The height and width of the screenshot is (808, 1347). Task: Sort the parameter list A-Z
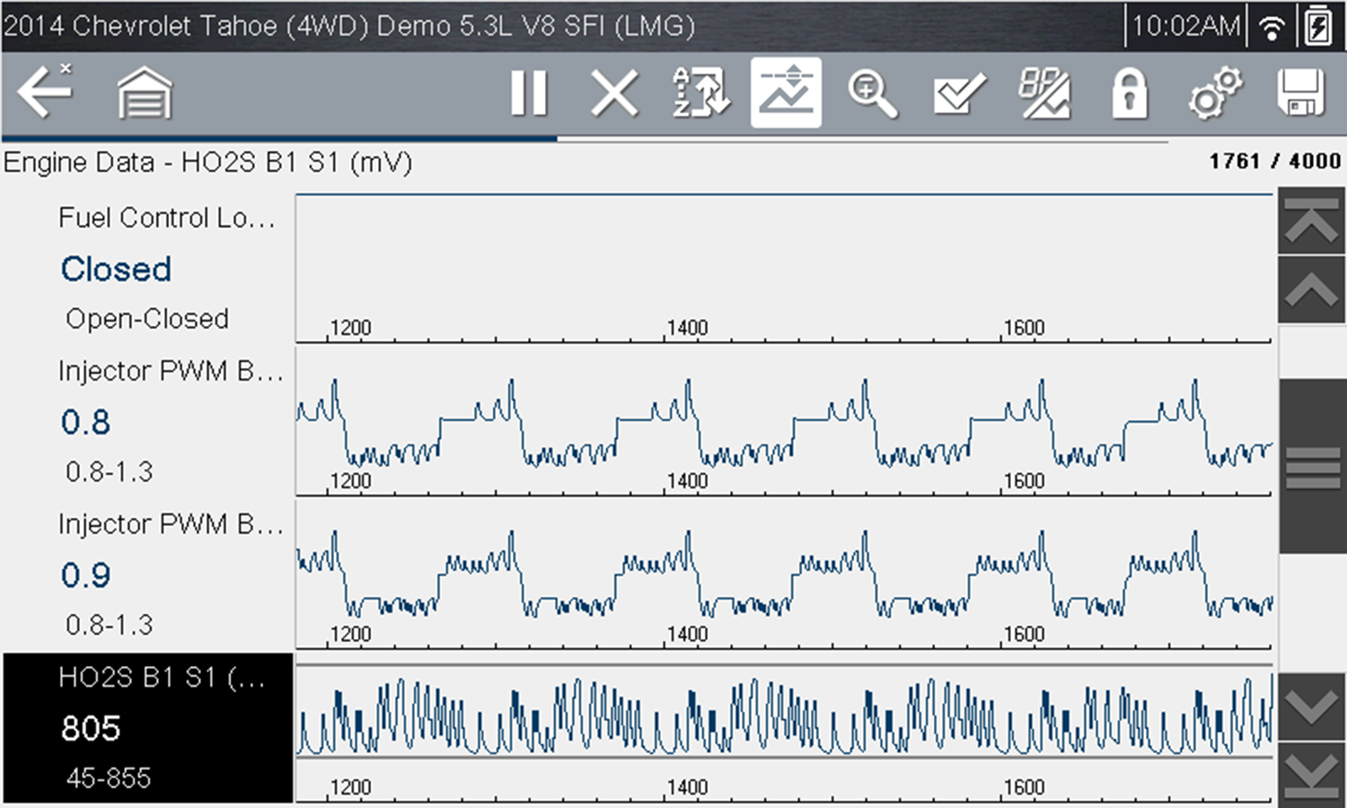(x=700, y=92)
